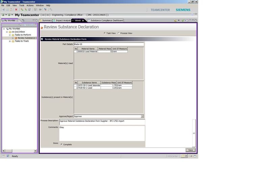The width and height of the screenshot is (270, 174).
Task: Click the red X Delete toolbar icon
Action: [16, 10]
